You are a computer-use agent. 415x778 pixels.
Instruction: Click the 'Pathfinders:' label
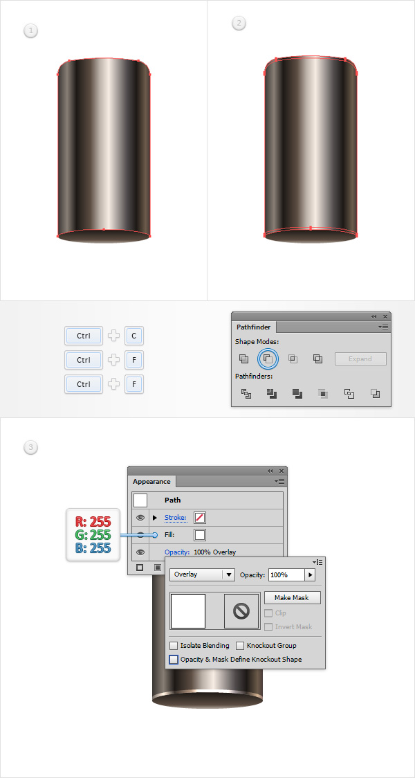253,376
